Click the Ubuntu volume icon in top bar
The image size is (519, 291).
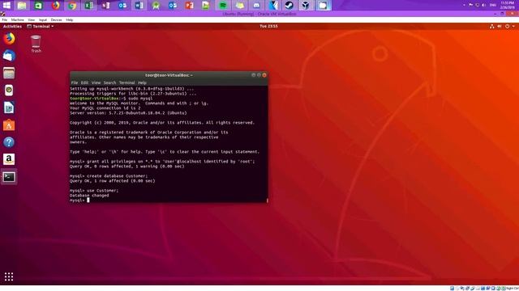(500, 27)
